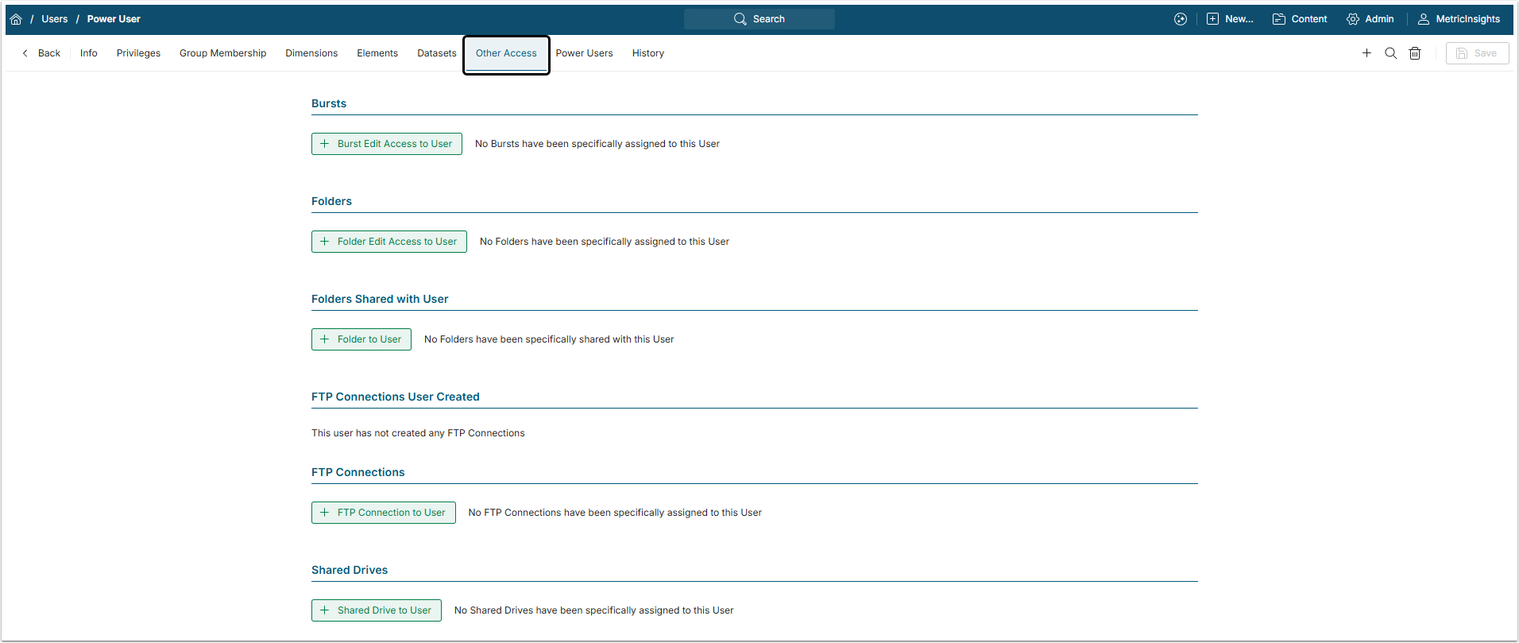Image resolution: width=1519 pixels, height=643 pixels.
Task: Add FTP Connection to User
Action: tap(384, 513)
